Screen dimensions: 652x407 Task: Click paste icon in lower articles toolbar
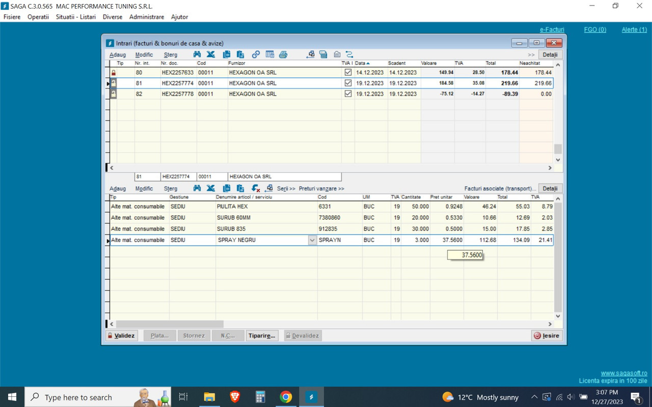[x=240, y=188]
